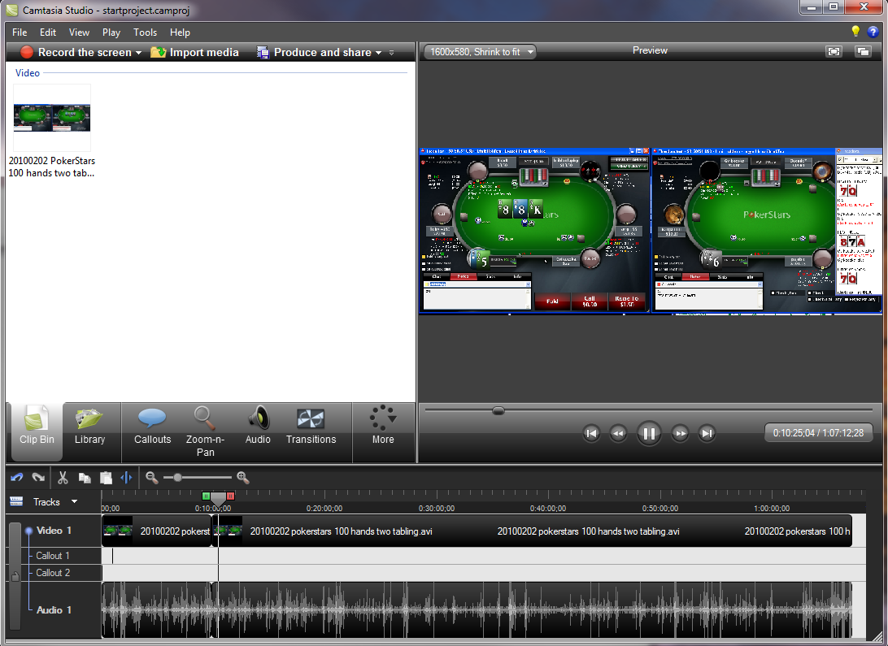Select the Audio 1 track label
Image resolution: width=888 pixels, height=646 pixels.
pos(54,609)
